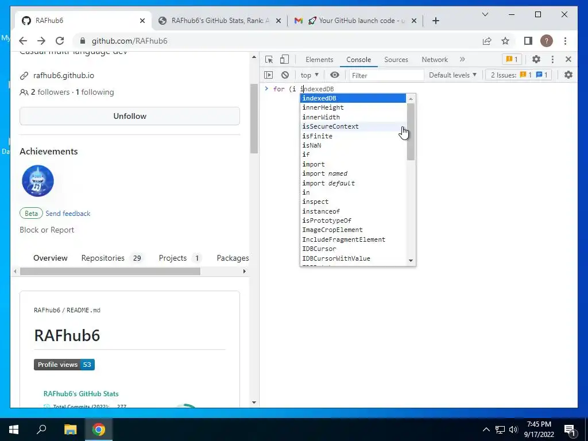Pick the 'import named' suggestion
588x441 pixels.
pos(353,173)
